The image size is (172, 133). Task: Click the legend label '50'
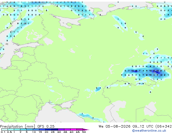tap(84, 132)
